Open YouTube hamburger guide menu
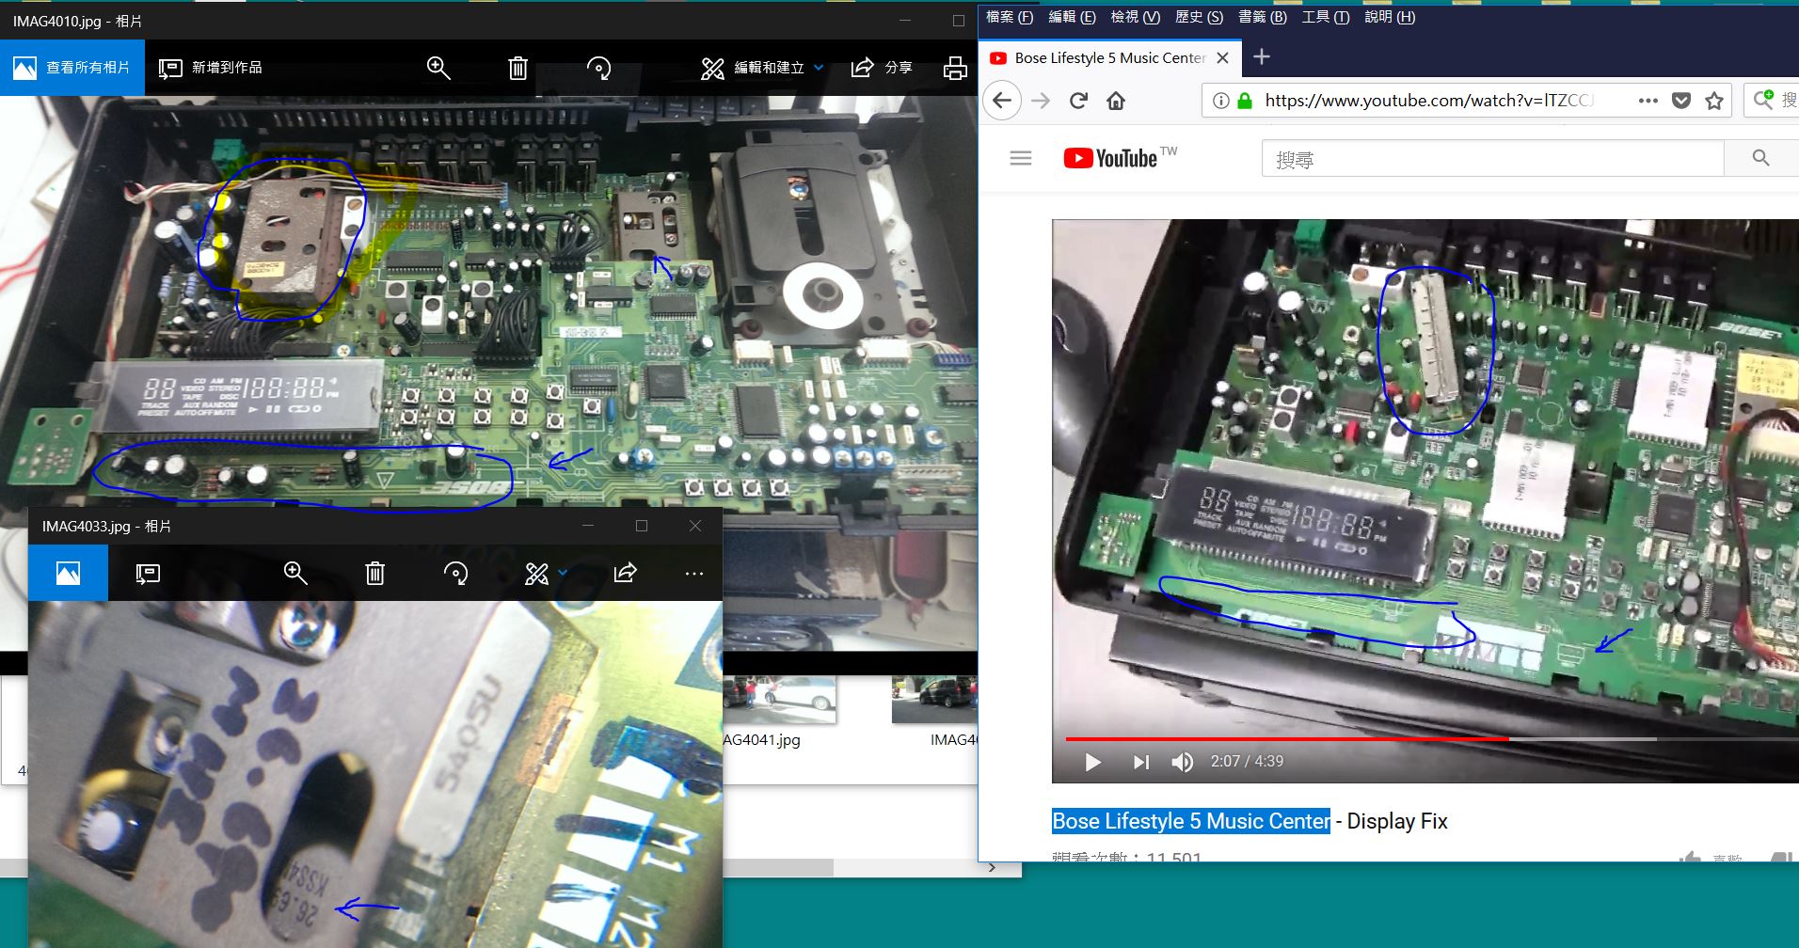1799x948 pixels. pyautogui.click(x=1021, y=158)
